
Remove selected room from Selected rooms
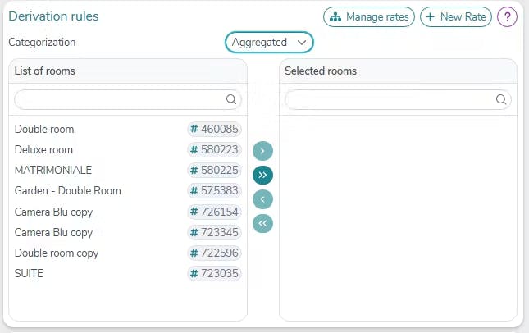point(262,199)
